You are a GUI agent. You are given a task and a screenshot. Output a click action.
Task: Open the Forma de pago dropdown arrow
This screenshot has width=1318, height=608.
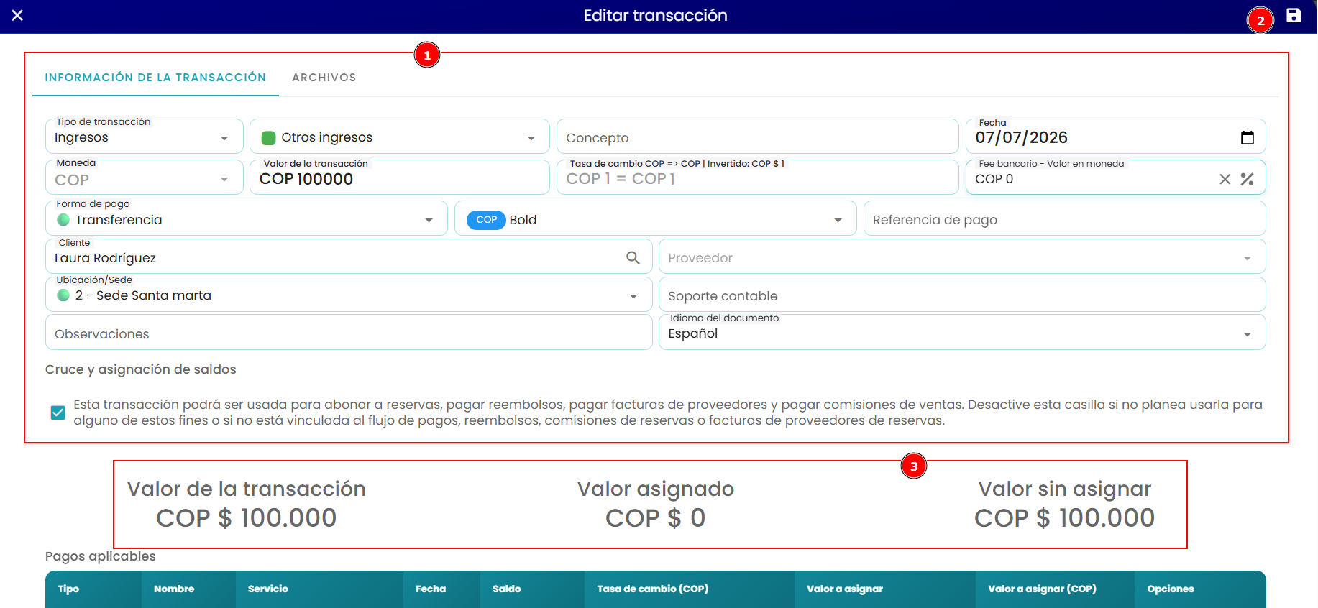click(x=429, y=221)
